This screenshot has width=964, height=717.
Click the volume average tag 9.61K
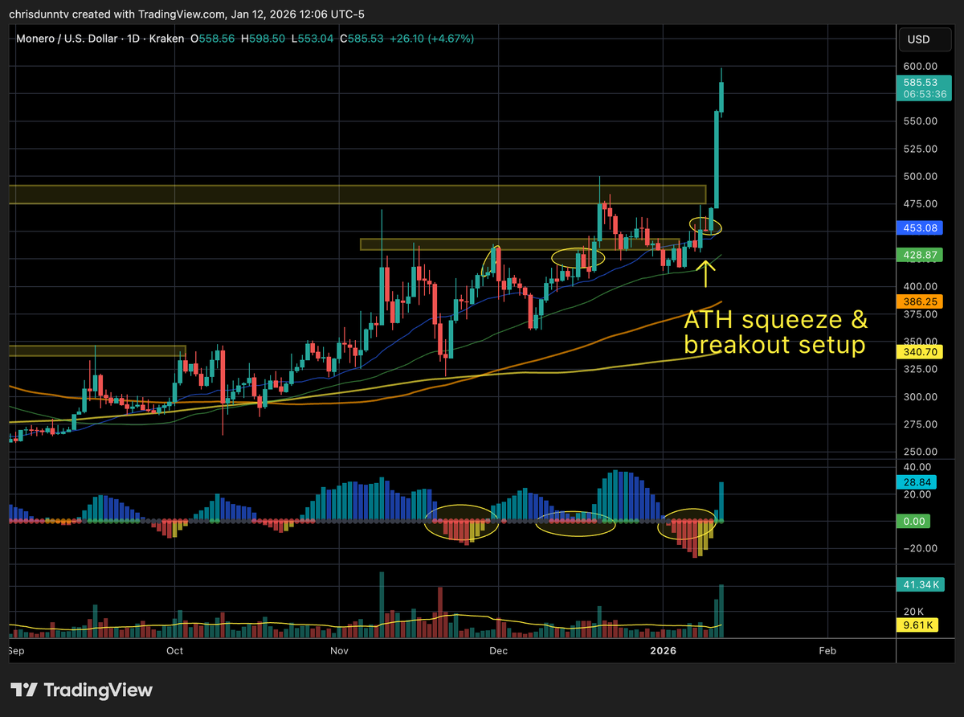pos(917,624)
